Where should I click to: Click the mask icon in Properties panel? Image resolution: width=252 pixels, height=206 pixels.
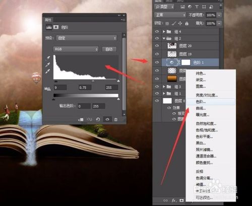(56, 27)
